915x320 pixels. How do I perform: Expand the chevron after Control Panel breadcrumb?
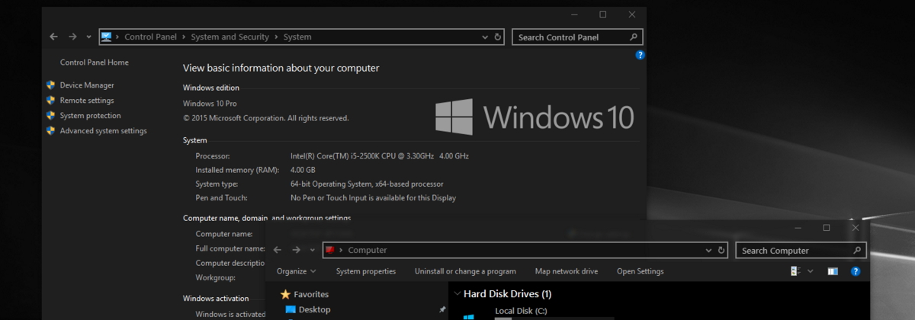[184, 37]
